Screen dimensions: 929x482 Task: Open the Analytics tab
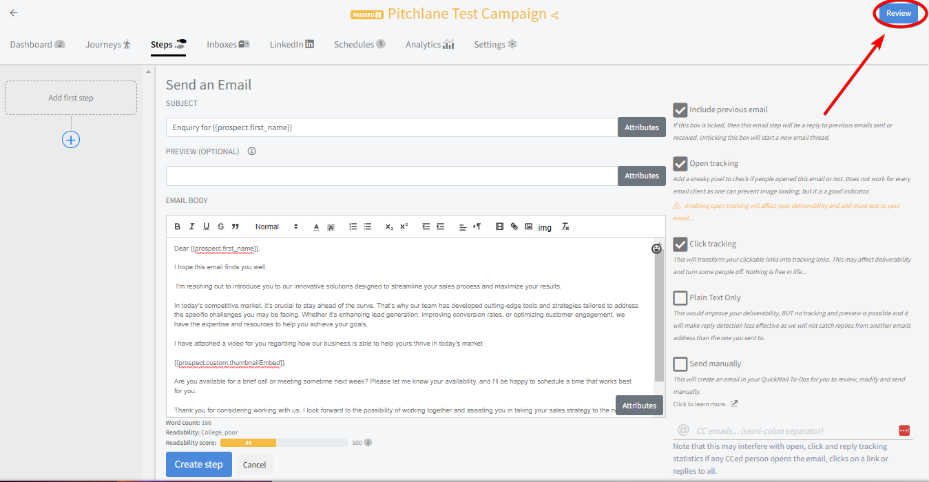pyautogui.click(x=430, y=44)
